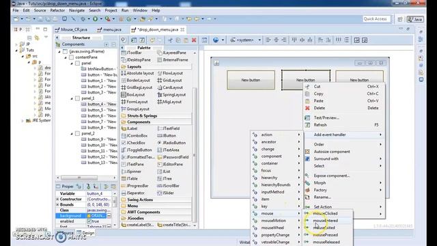Toggle the enabled property checkbox

89,221
